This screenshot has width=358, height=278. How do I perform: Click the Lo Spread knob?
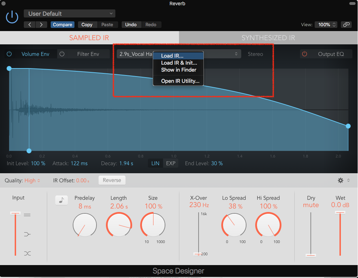pos(234,225)
